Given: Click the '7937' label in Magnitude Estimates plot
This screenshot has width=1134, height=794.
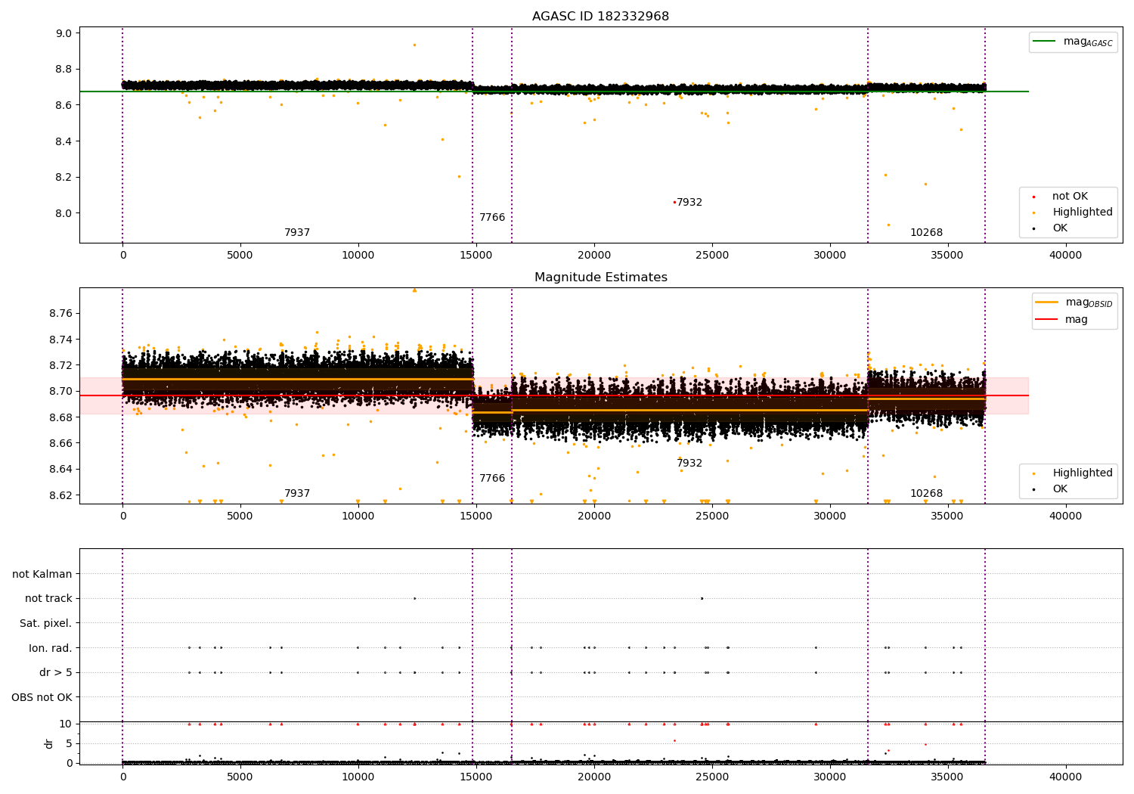Looking at the screenshot, I should point(297,494).
